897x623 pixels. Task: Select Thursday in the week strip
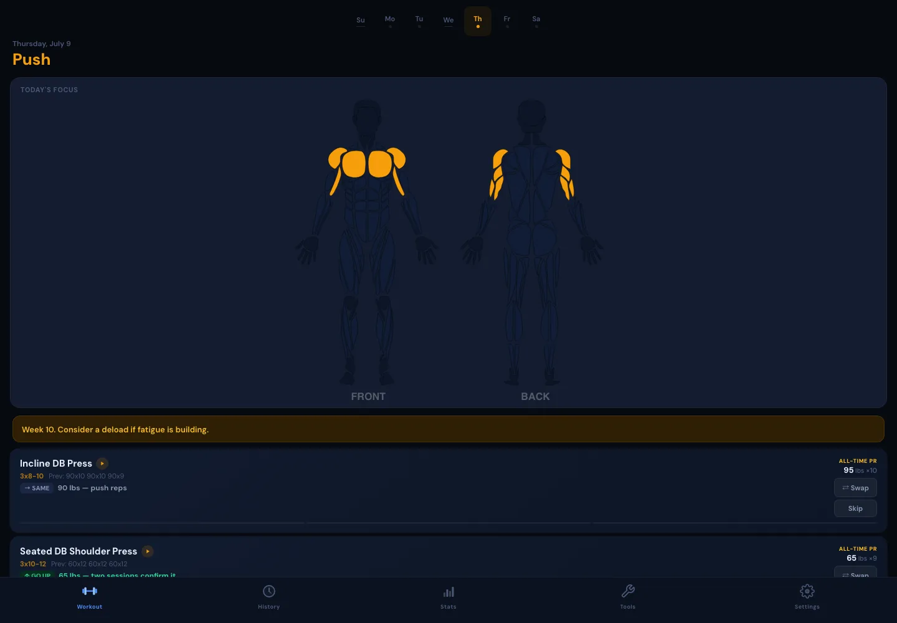[x=478, y=21]
